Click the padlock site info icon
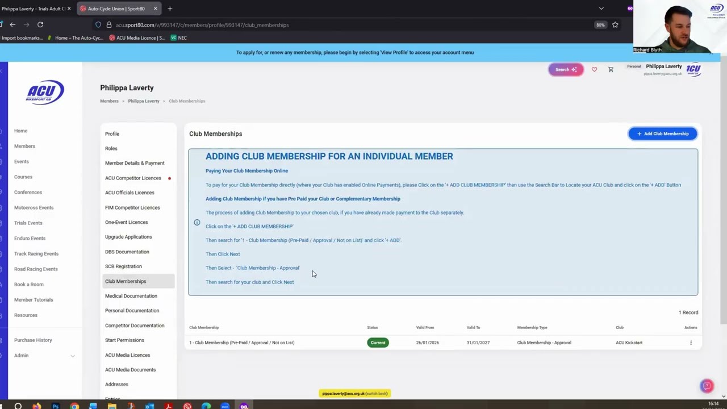 tap(109, 25)
